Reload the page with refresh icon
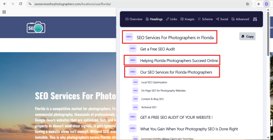Image resolution: width=273 pixels, height=140 pixels. tap(21, 4)
